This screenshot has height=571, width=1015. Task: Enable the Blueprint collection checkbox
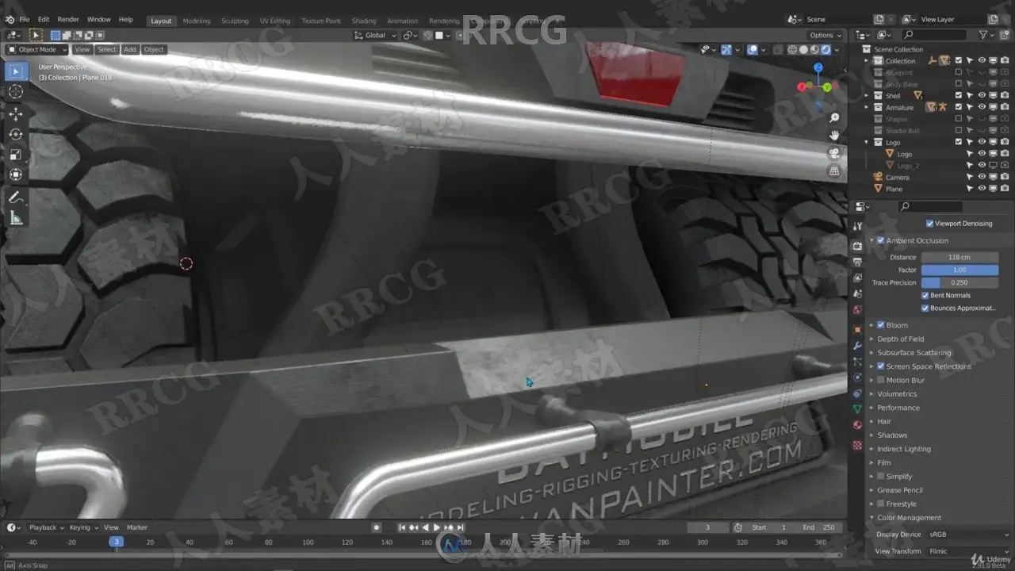click(x=959, y=72)
